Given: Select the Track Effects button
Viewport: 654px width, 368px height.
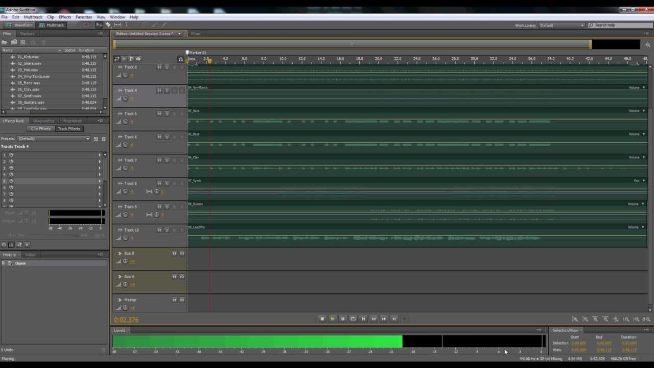Looking at the screenshot, I should (69, 129).
